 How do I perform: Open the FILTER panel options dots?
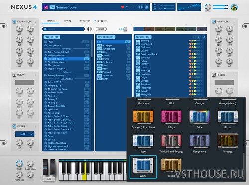35,127
